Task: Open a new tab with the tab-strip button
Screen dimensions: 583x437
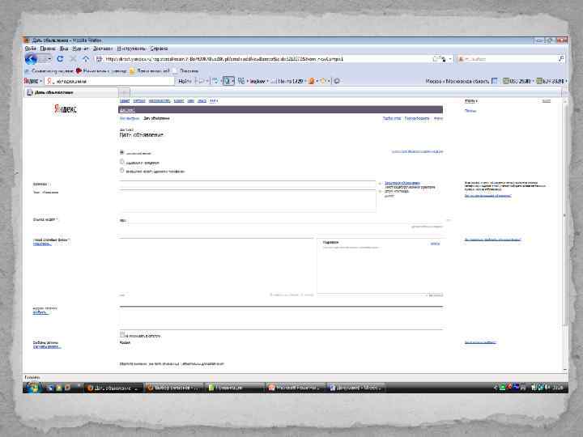Action: point(125,92)
